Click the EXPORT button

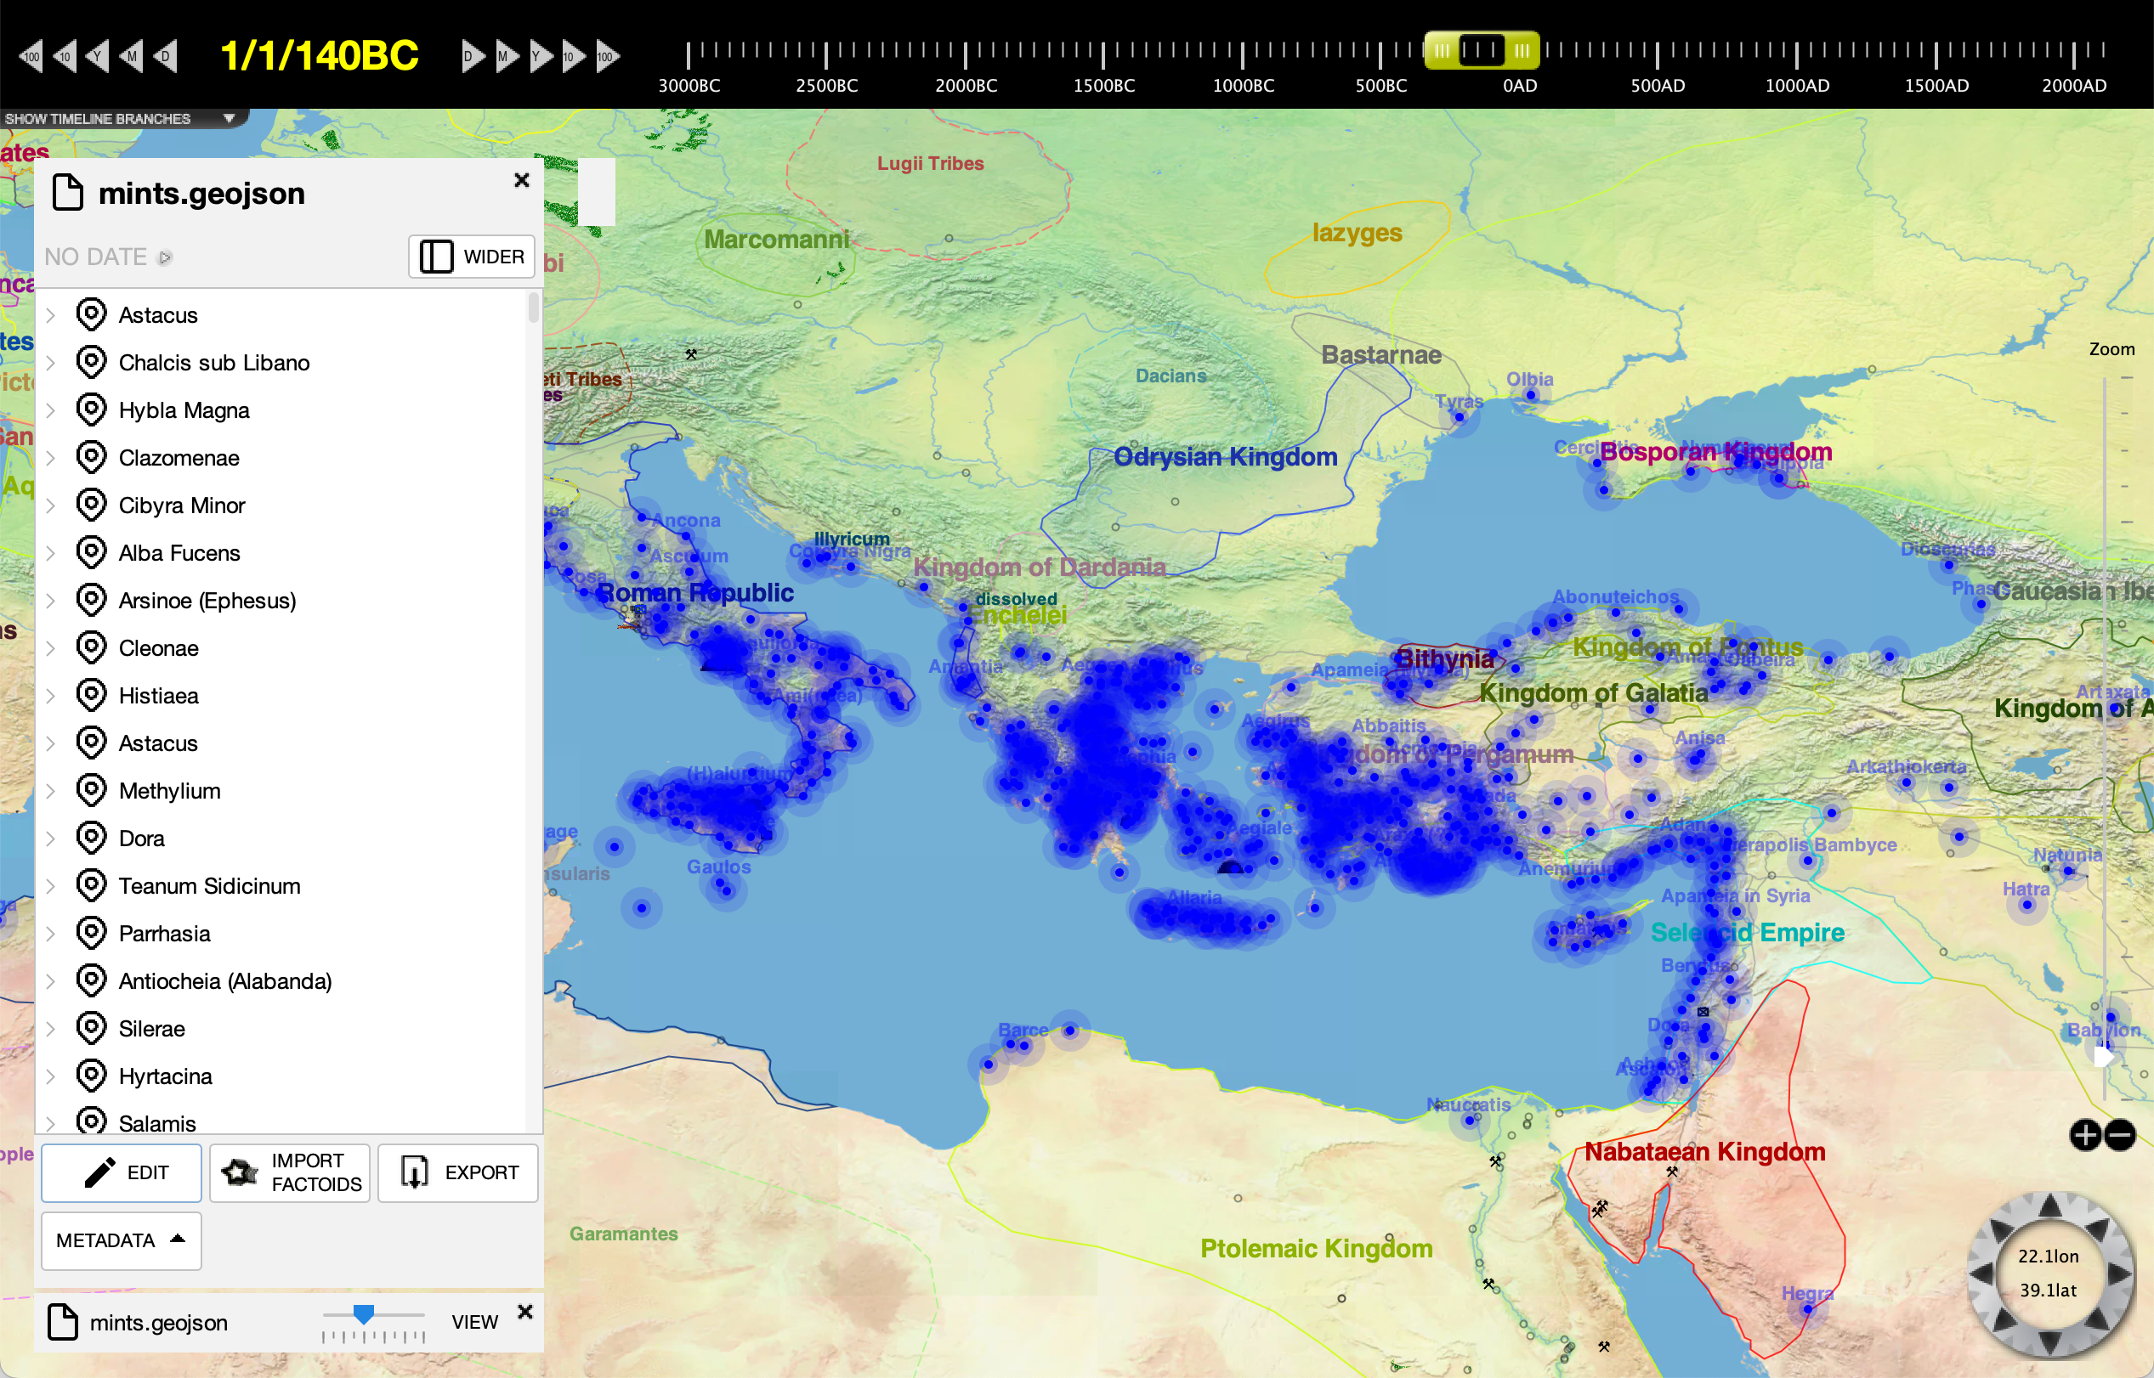click(457, 1172)
